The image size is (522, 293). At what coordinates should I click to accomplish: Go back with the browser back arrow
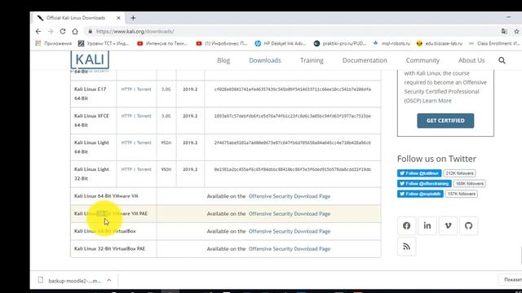coord(38,31)
